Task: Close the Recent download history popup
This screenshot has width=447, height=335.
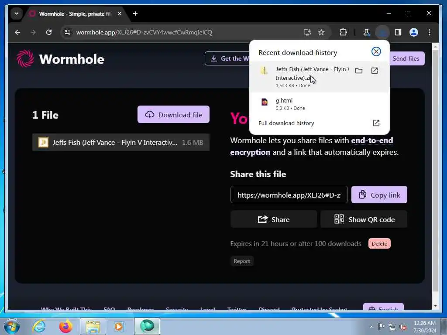Action: point(376,51)
